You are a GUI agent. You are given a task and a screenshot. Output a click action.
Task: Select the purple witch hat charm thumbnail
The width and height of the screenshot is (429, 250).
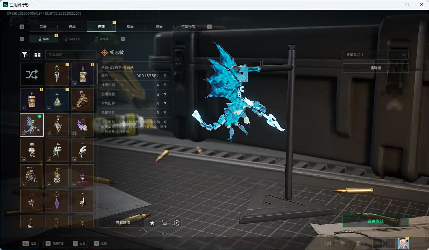82,176
